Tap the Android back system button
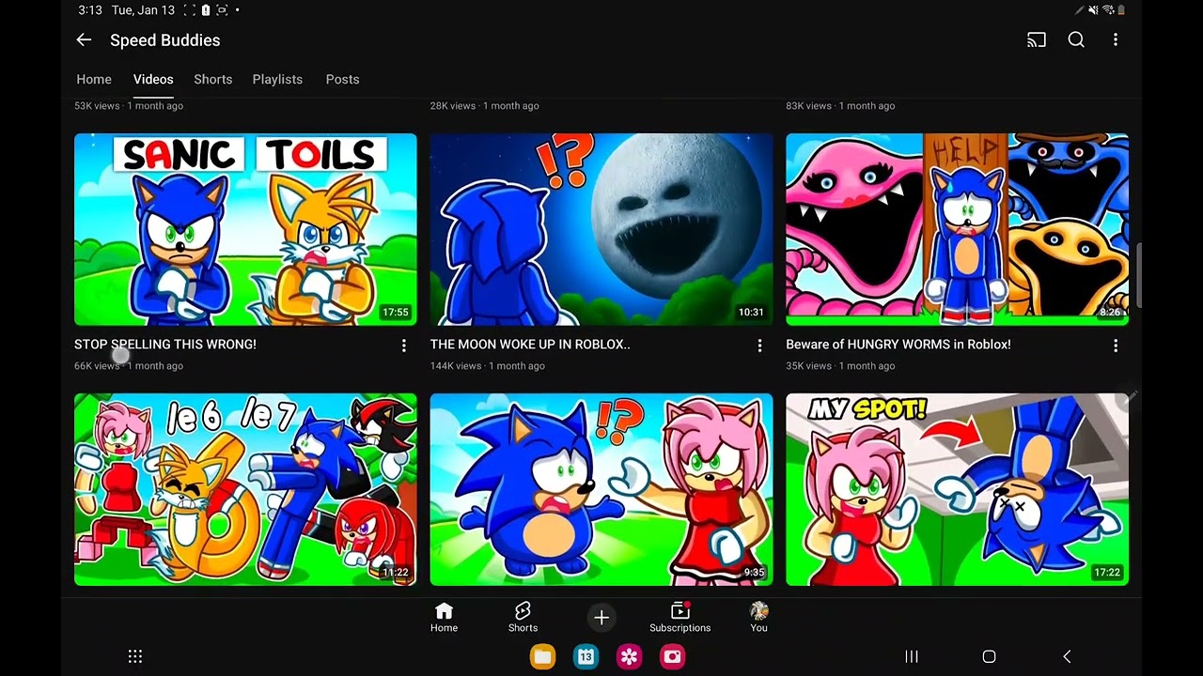This screenshot has width=1203, height=676. (1067, 656)
